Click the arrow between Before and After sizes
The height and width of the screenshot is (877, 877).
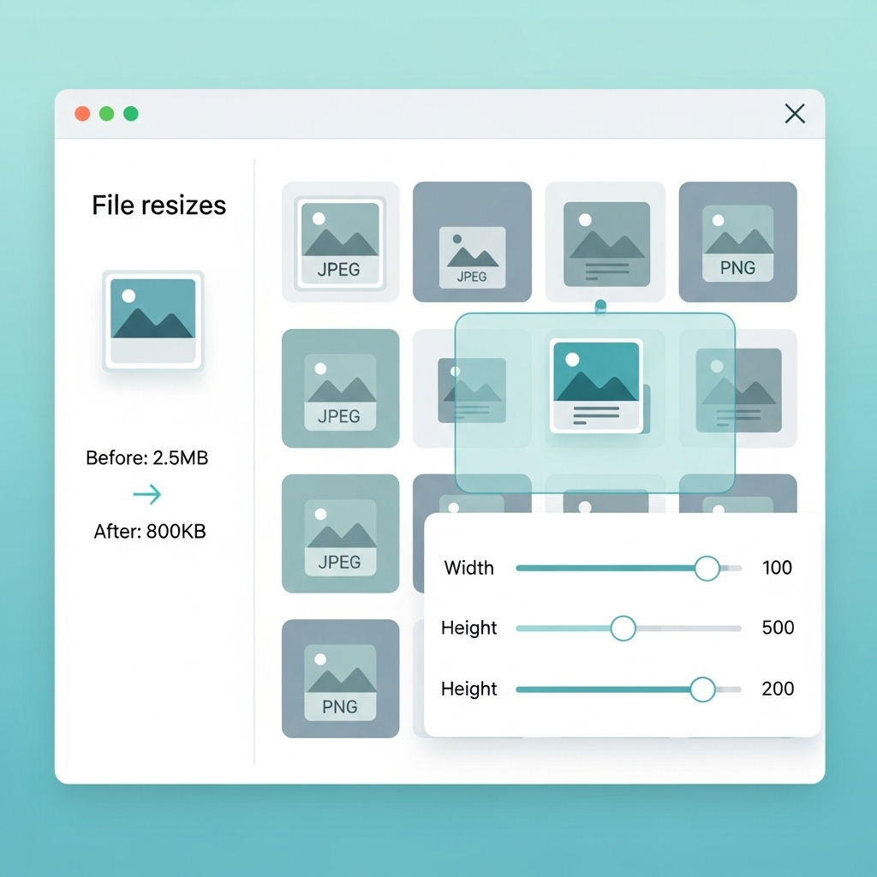click(x=147, y=494)
